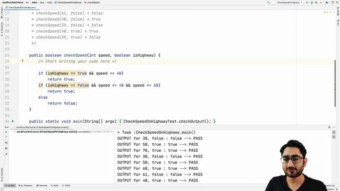The width and height of the screenshot is (340, 191).
Task: Open the TODO tool window tab
Action: (66, 186)
